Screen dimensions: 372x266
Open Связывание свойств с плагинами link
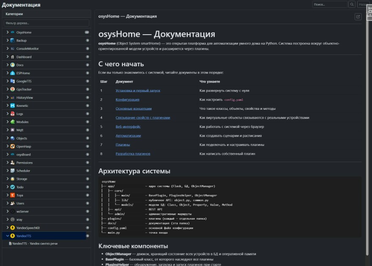(143, 117)
